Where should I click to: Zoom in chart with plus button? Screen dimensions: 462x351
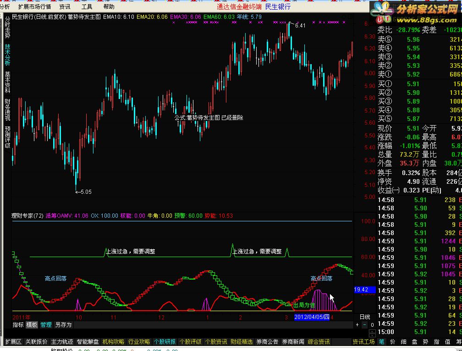pos(357,325)
